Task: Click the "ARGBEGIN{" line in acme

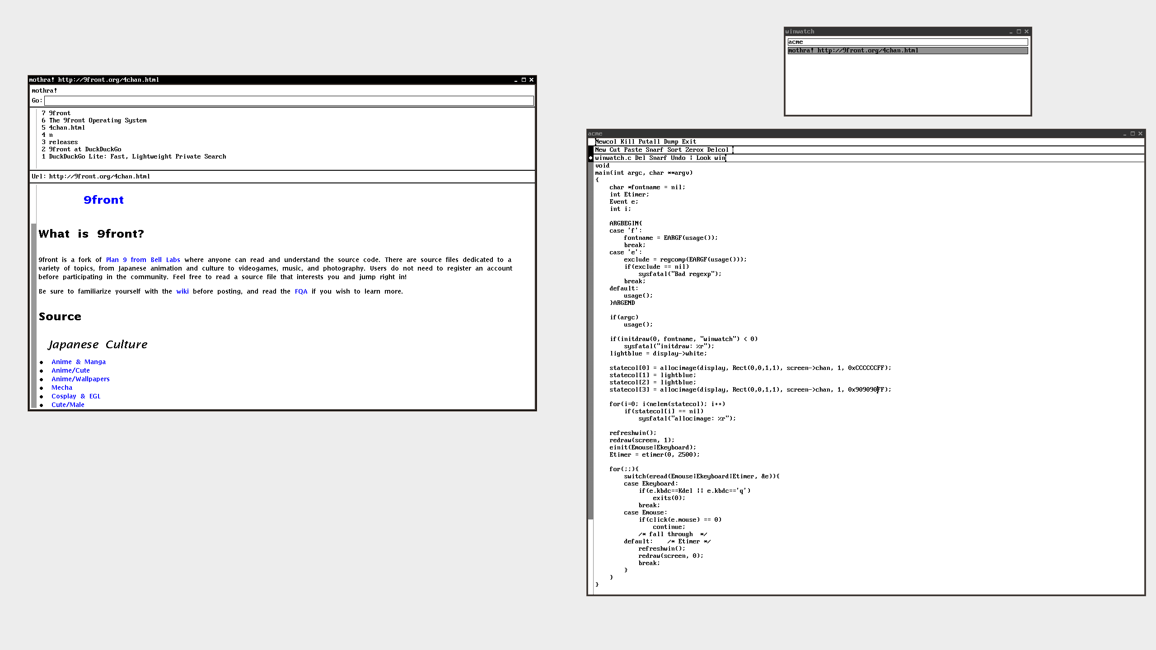Action: tap(626, 224)
